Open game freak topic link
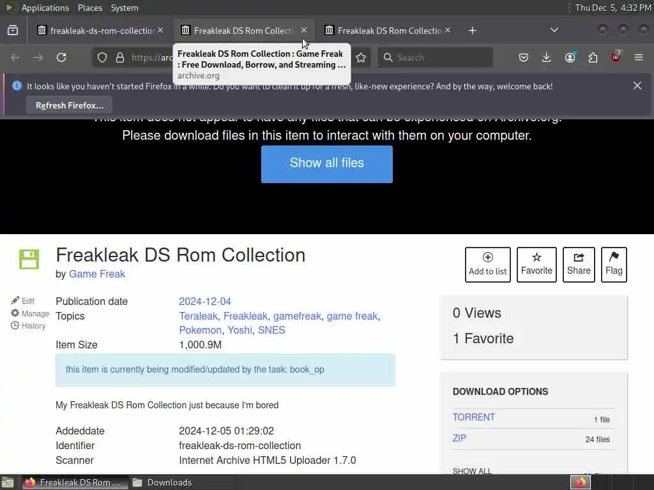 tap(352, 316)
